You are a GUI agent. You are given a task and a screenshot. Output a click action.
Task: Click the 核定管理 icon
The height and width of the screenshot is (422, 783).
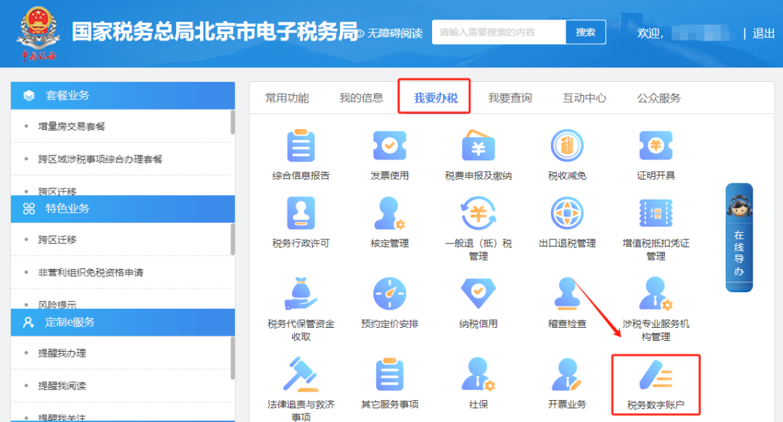[x=389, y=212]
